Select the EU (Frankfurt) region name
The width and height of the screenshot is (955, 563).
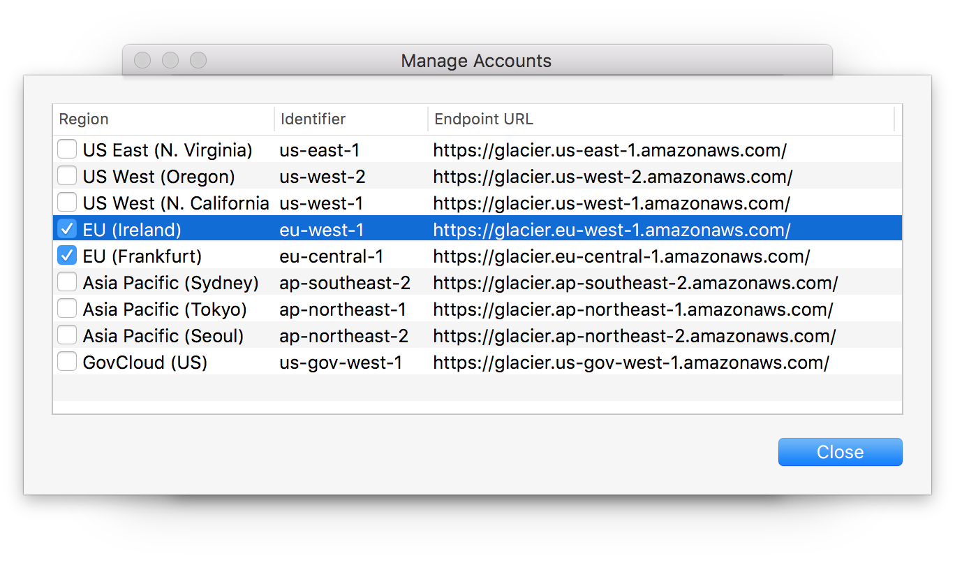pyautogui.click(x=142, y=256)
